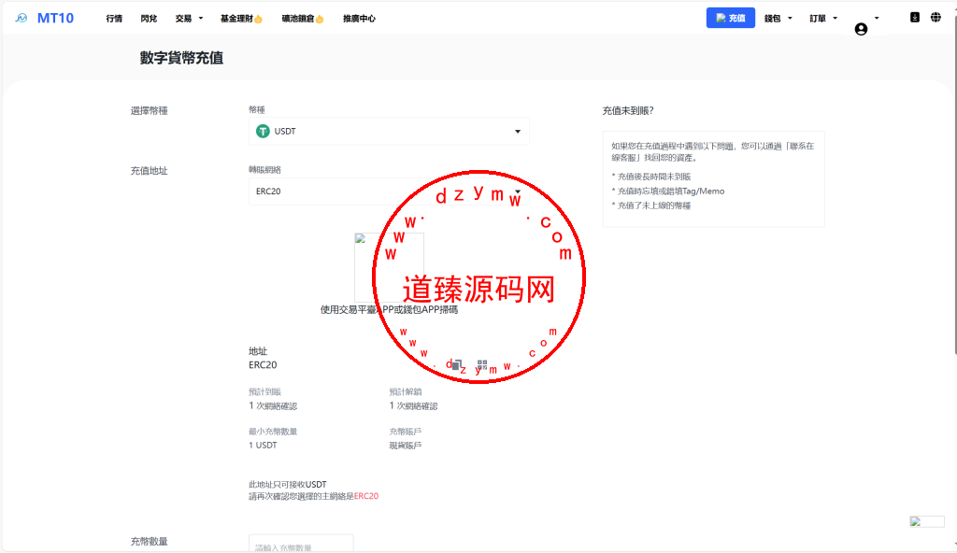Expand the 交易 trading menu
Viewport: 957px width, 553px height.
point(189,19)
